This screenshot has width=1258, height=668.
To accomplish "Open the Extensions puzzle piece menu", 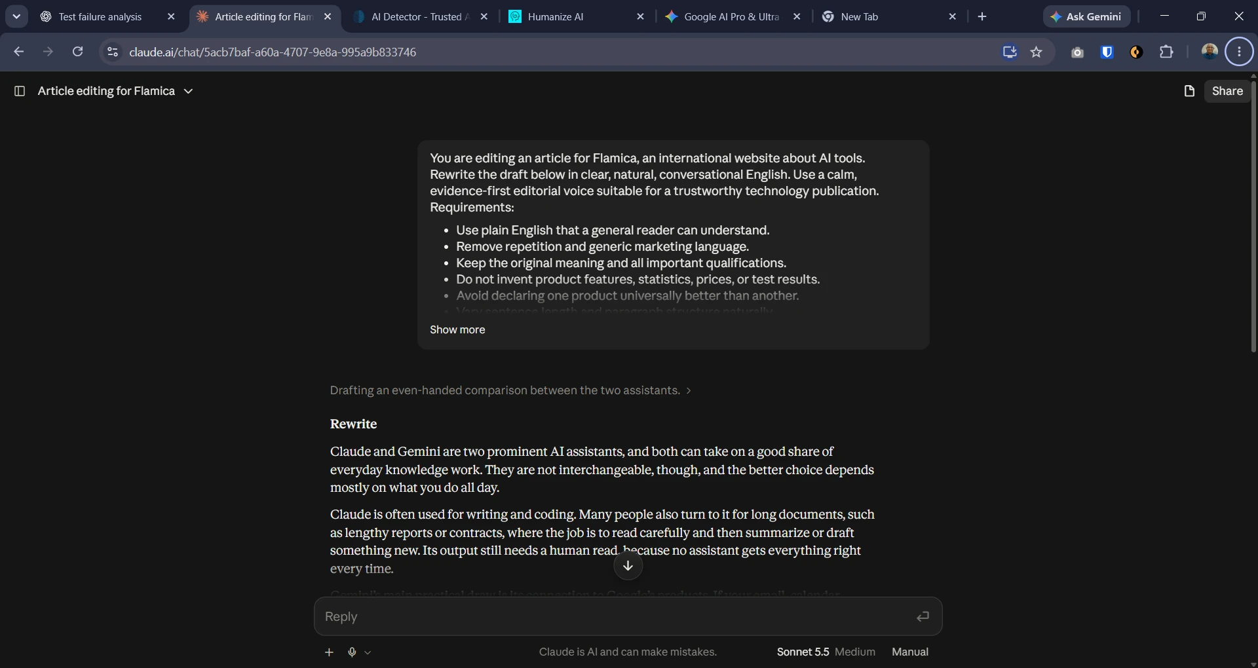I will 1166,52.
